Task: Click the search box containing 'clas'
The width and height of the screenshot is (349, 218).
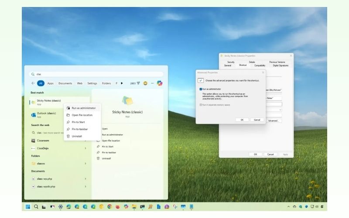Action: click(x=96, y=74)
